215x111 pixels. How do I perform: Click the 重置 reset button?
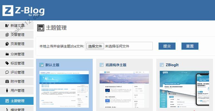pos(190,46)
